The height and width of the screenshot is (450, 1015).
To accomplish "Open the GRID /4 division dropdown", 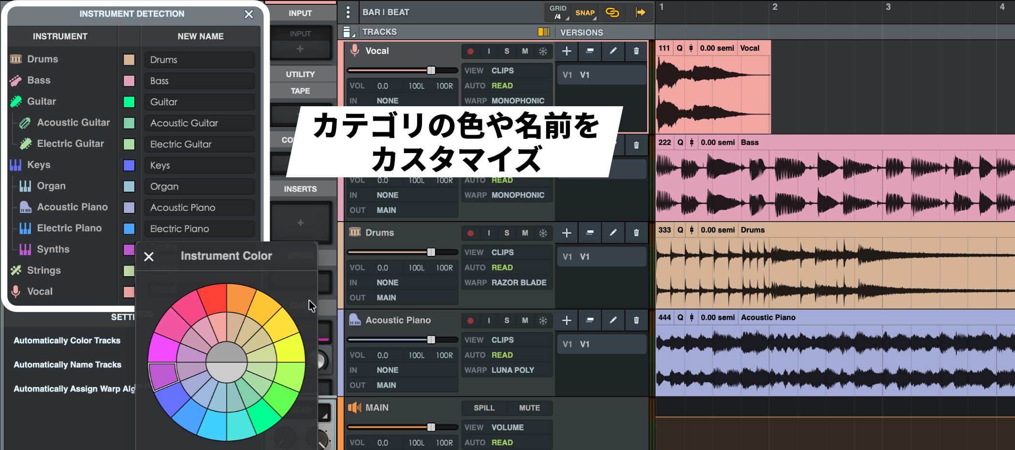I will coord(558,13).
